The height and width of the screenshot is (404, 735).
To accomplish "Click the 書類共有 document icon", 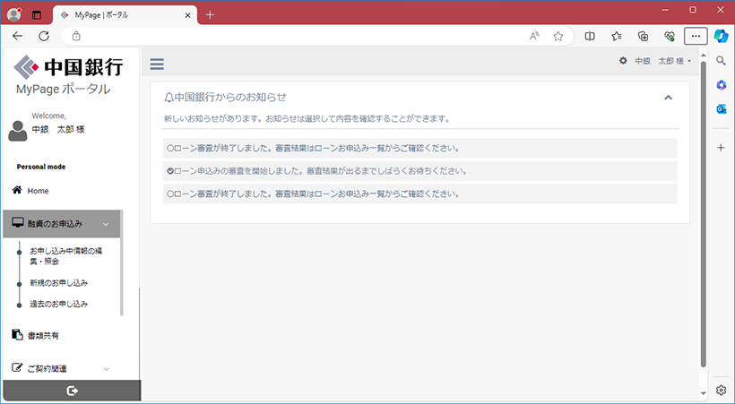I will click(16, 335).
